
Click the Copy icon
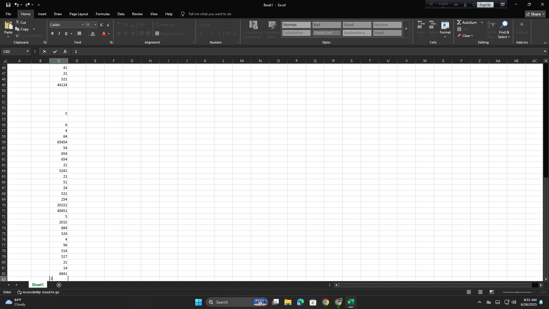point(17,29)
